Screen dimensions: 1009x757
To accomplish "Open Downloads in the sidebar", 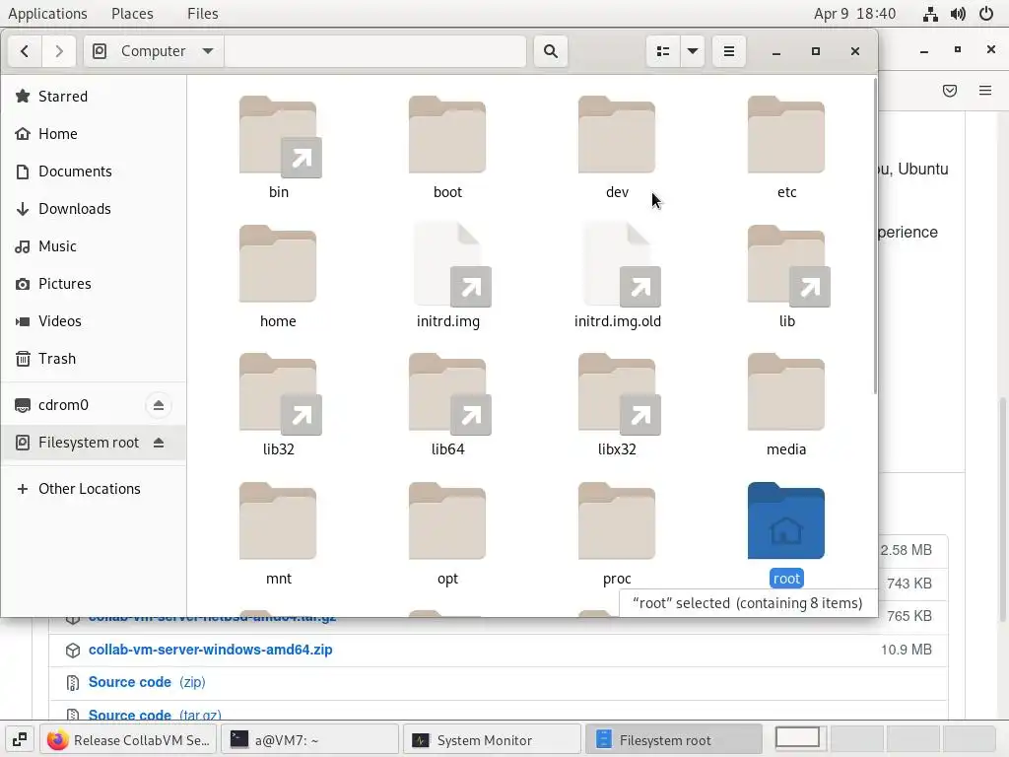I will click(x=94, y=209).
